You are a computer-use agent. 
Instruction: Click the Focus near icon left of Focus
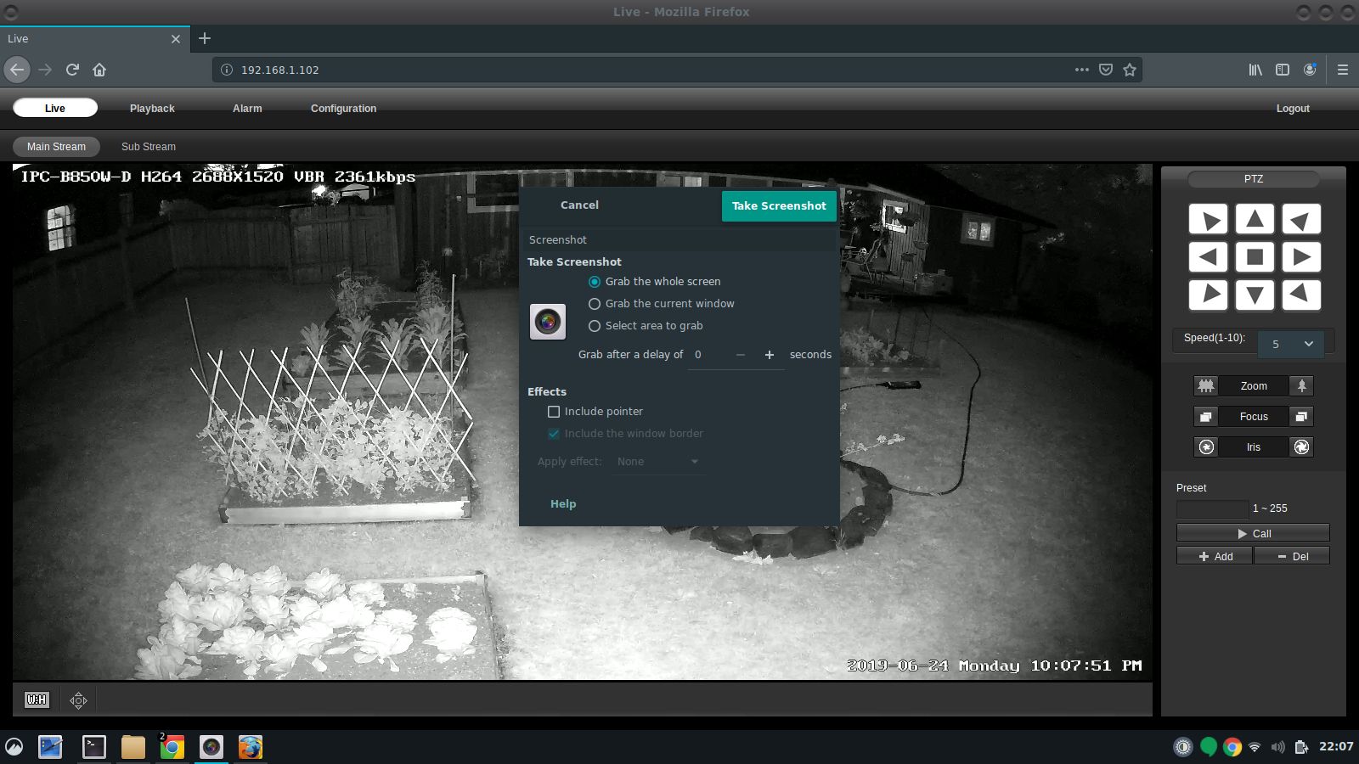tap(1205, 417)
